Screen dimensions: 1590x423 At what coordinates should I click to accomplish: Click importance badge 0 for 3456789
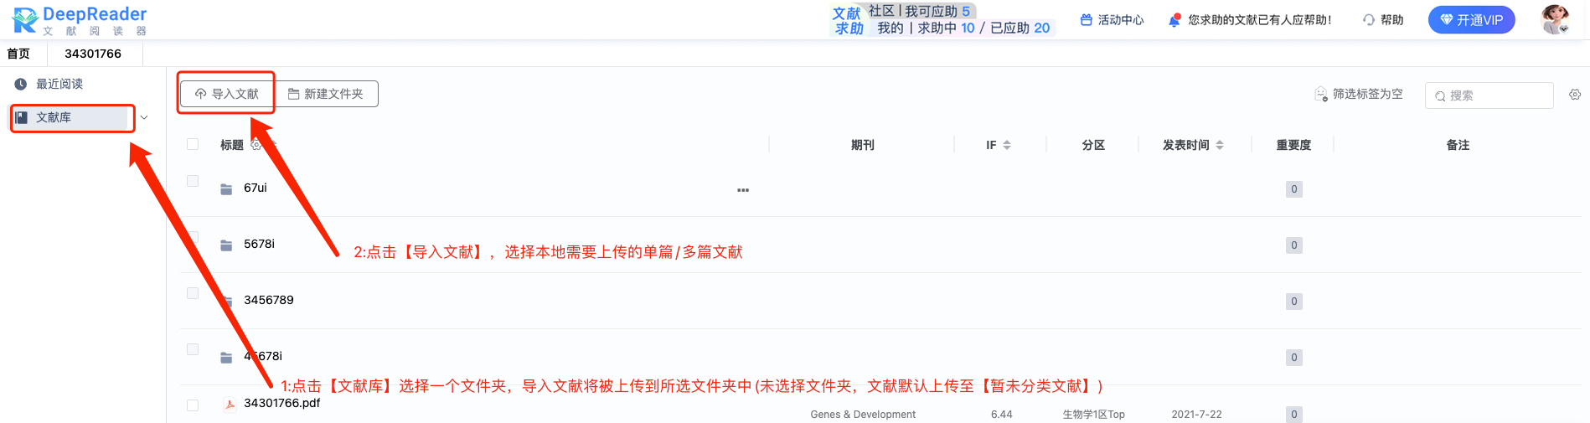(1294, 302)
